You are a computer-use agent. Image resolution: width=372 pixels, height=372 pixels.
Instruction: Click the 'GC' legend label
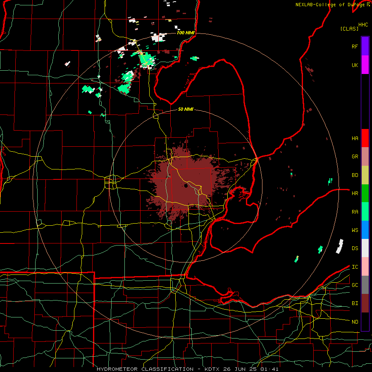355,285
